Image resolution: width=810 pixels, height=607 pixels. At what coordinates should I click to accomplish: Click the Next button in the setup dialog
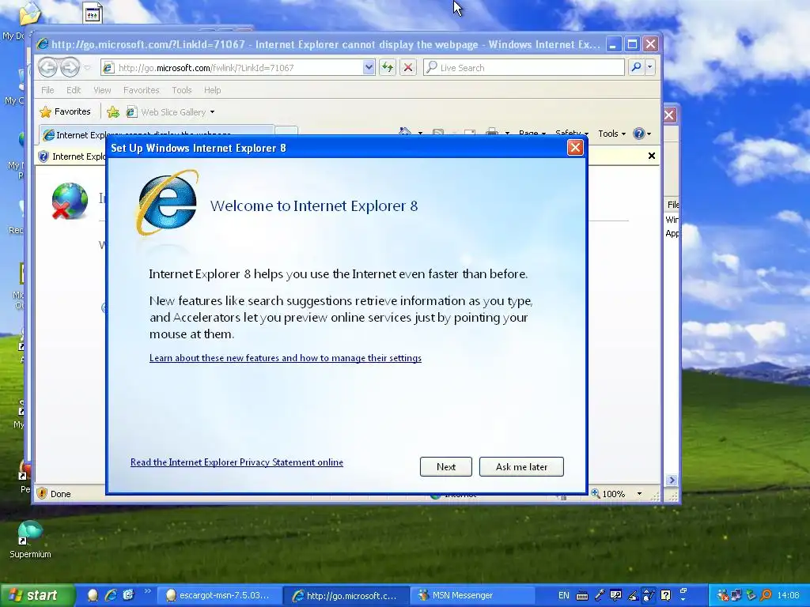click(x=446, y=466)
